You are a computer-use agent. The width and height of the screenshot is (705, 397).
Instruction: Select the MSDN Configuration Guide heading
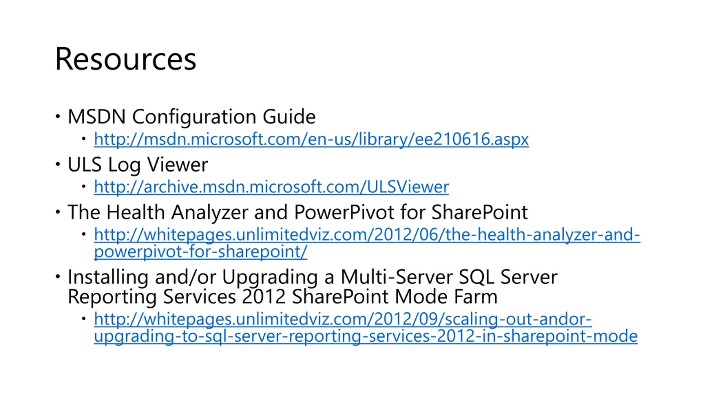click(192, 117)
